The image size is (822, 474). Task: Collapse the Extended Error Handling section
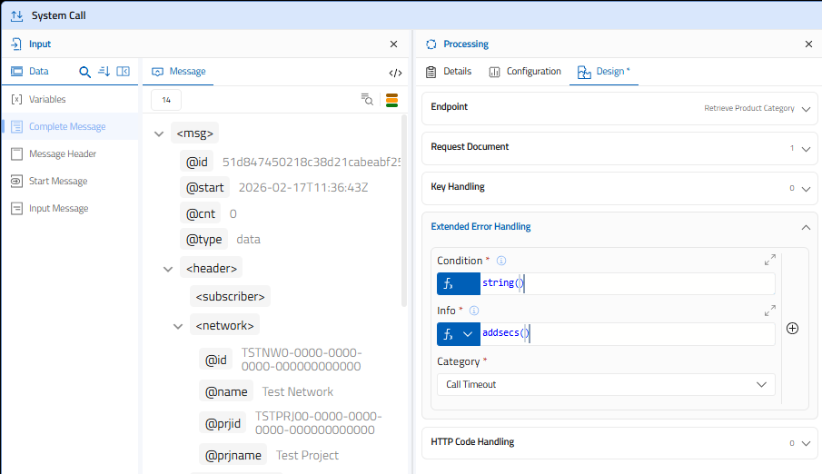pyautogui.click(x=806, y=227)
